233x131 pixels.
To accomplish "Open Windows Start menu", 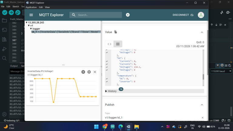I will pos(96,127).
